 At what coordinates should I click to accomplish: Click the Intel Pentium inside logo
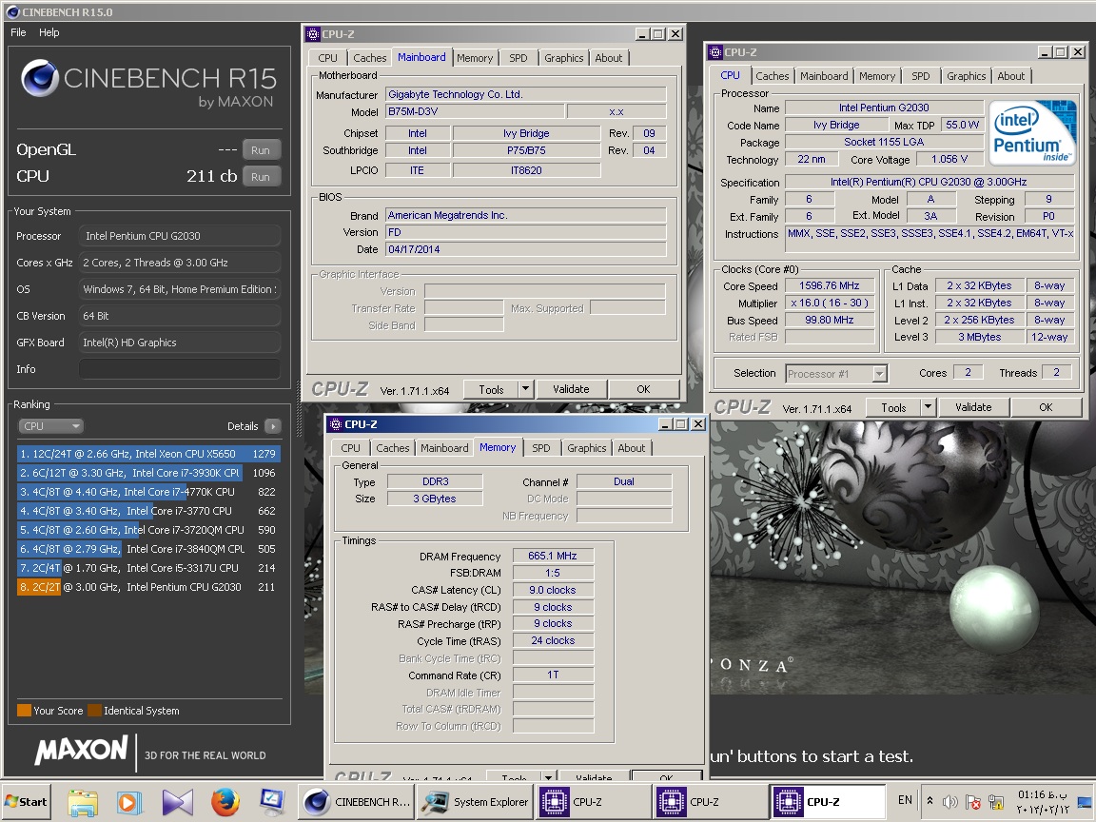1031,132
